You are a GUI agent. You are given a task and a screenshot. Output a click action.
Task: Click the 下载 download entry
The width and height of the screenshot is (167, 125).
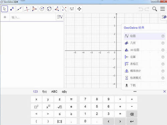pyautogui.click(x=145, y=86)
